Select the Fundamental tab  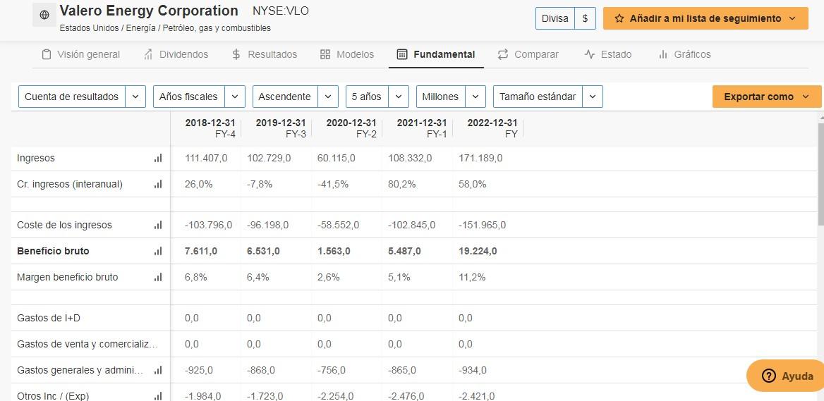click(436, 54)
